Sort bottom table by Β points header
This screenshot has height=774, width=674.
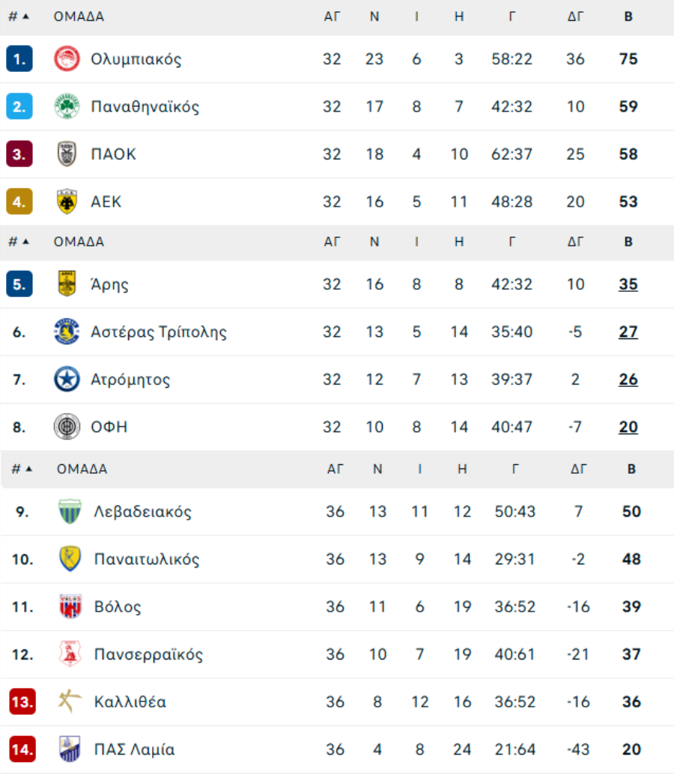pos(631,469)
